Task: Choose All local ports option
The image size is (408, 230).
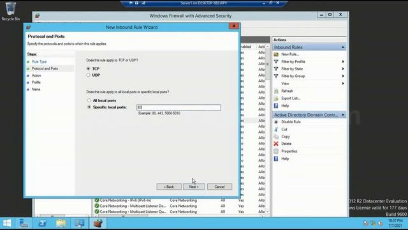Action: 89,100
